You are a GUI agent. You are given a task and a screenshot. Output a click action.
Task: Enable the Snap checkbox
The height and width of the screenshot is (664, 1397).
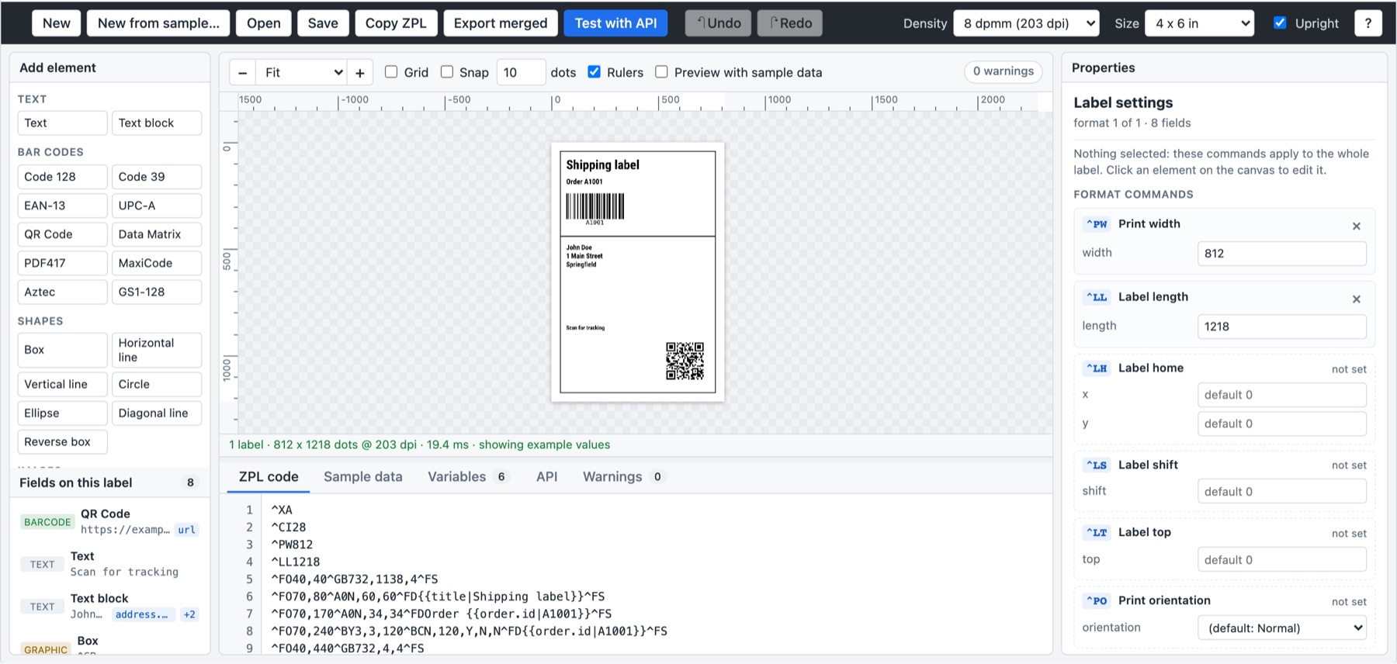point(447,72)
